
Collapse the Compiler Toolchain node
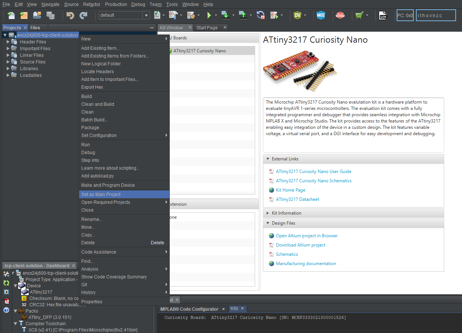point(15,324)
